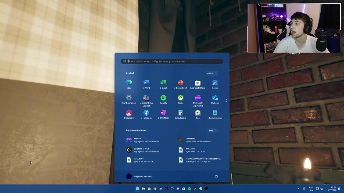The width and height of the screenshot is (344, 193).
Task: Open Discord from the taskbar
Action: pos(178,189)
